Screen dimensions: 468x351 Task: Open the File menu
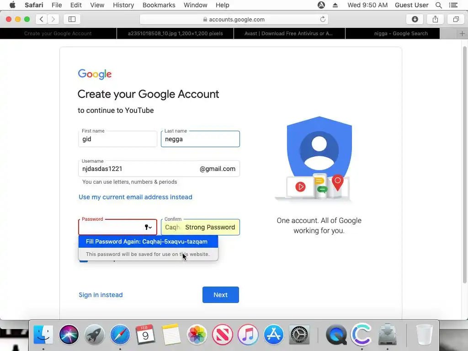click(56, 5)
